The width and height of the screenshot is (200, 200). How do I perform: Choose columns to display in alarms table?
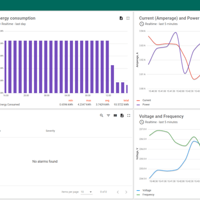pos(115,115)
